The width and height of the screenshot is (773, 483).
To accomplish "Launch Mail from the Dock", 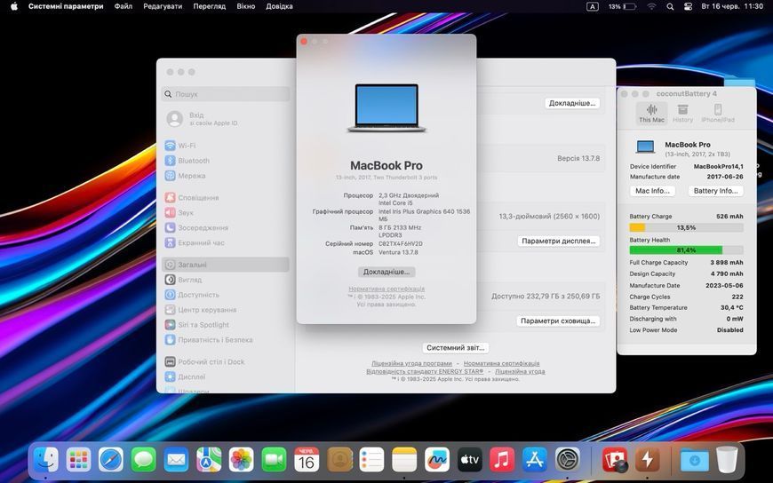I will coord(176,460).
